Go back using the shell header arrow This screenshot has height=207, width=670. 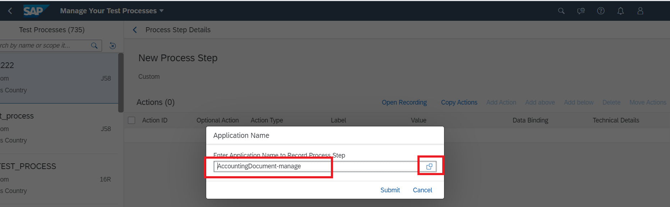click(10, 11)
